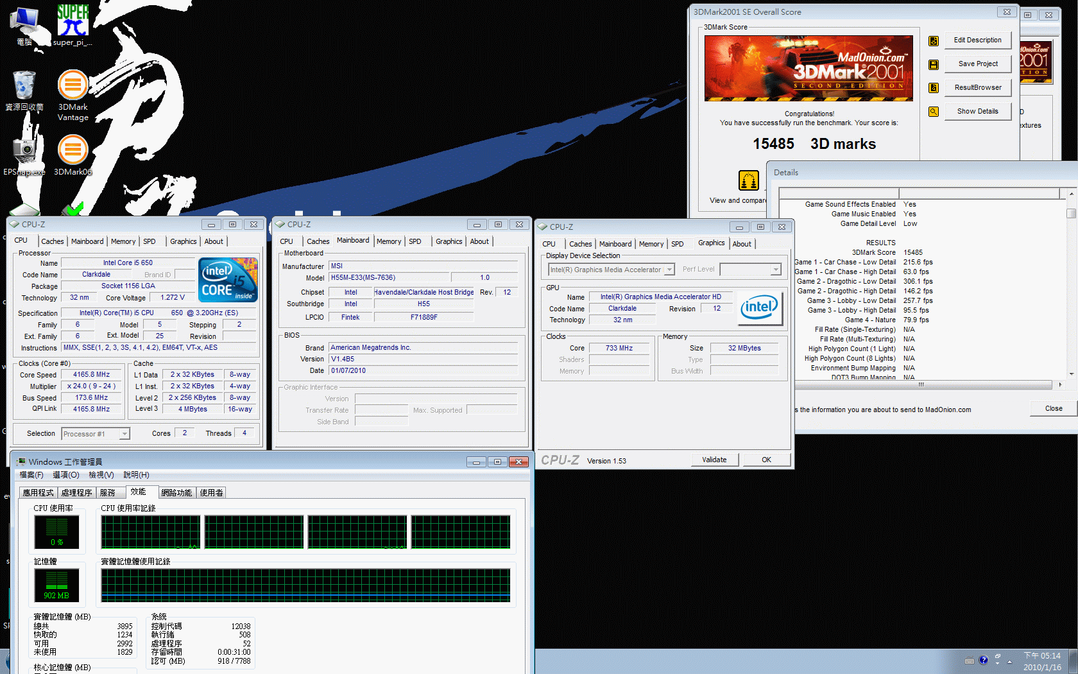Click the Show Details button
This screenshot has width=1078, height=674.
coord(977,112)
